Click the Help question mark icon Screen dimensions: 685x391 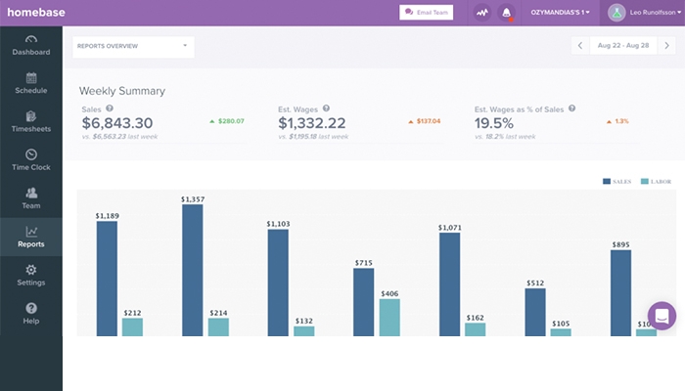pos(31,308)
